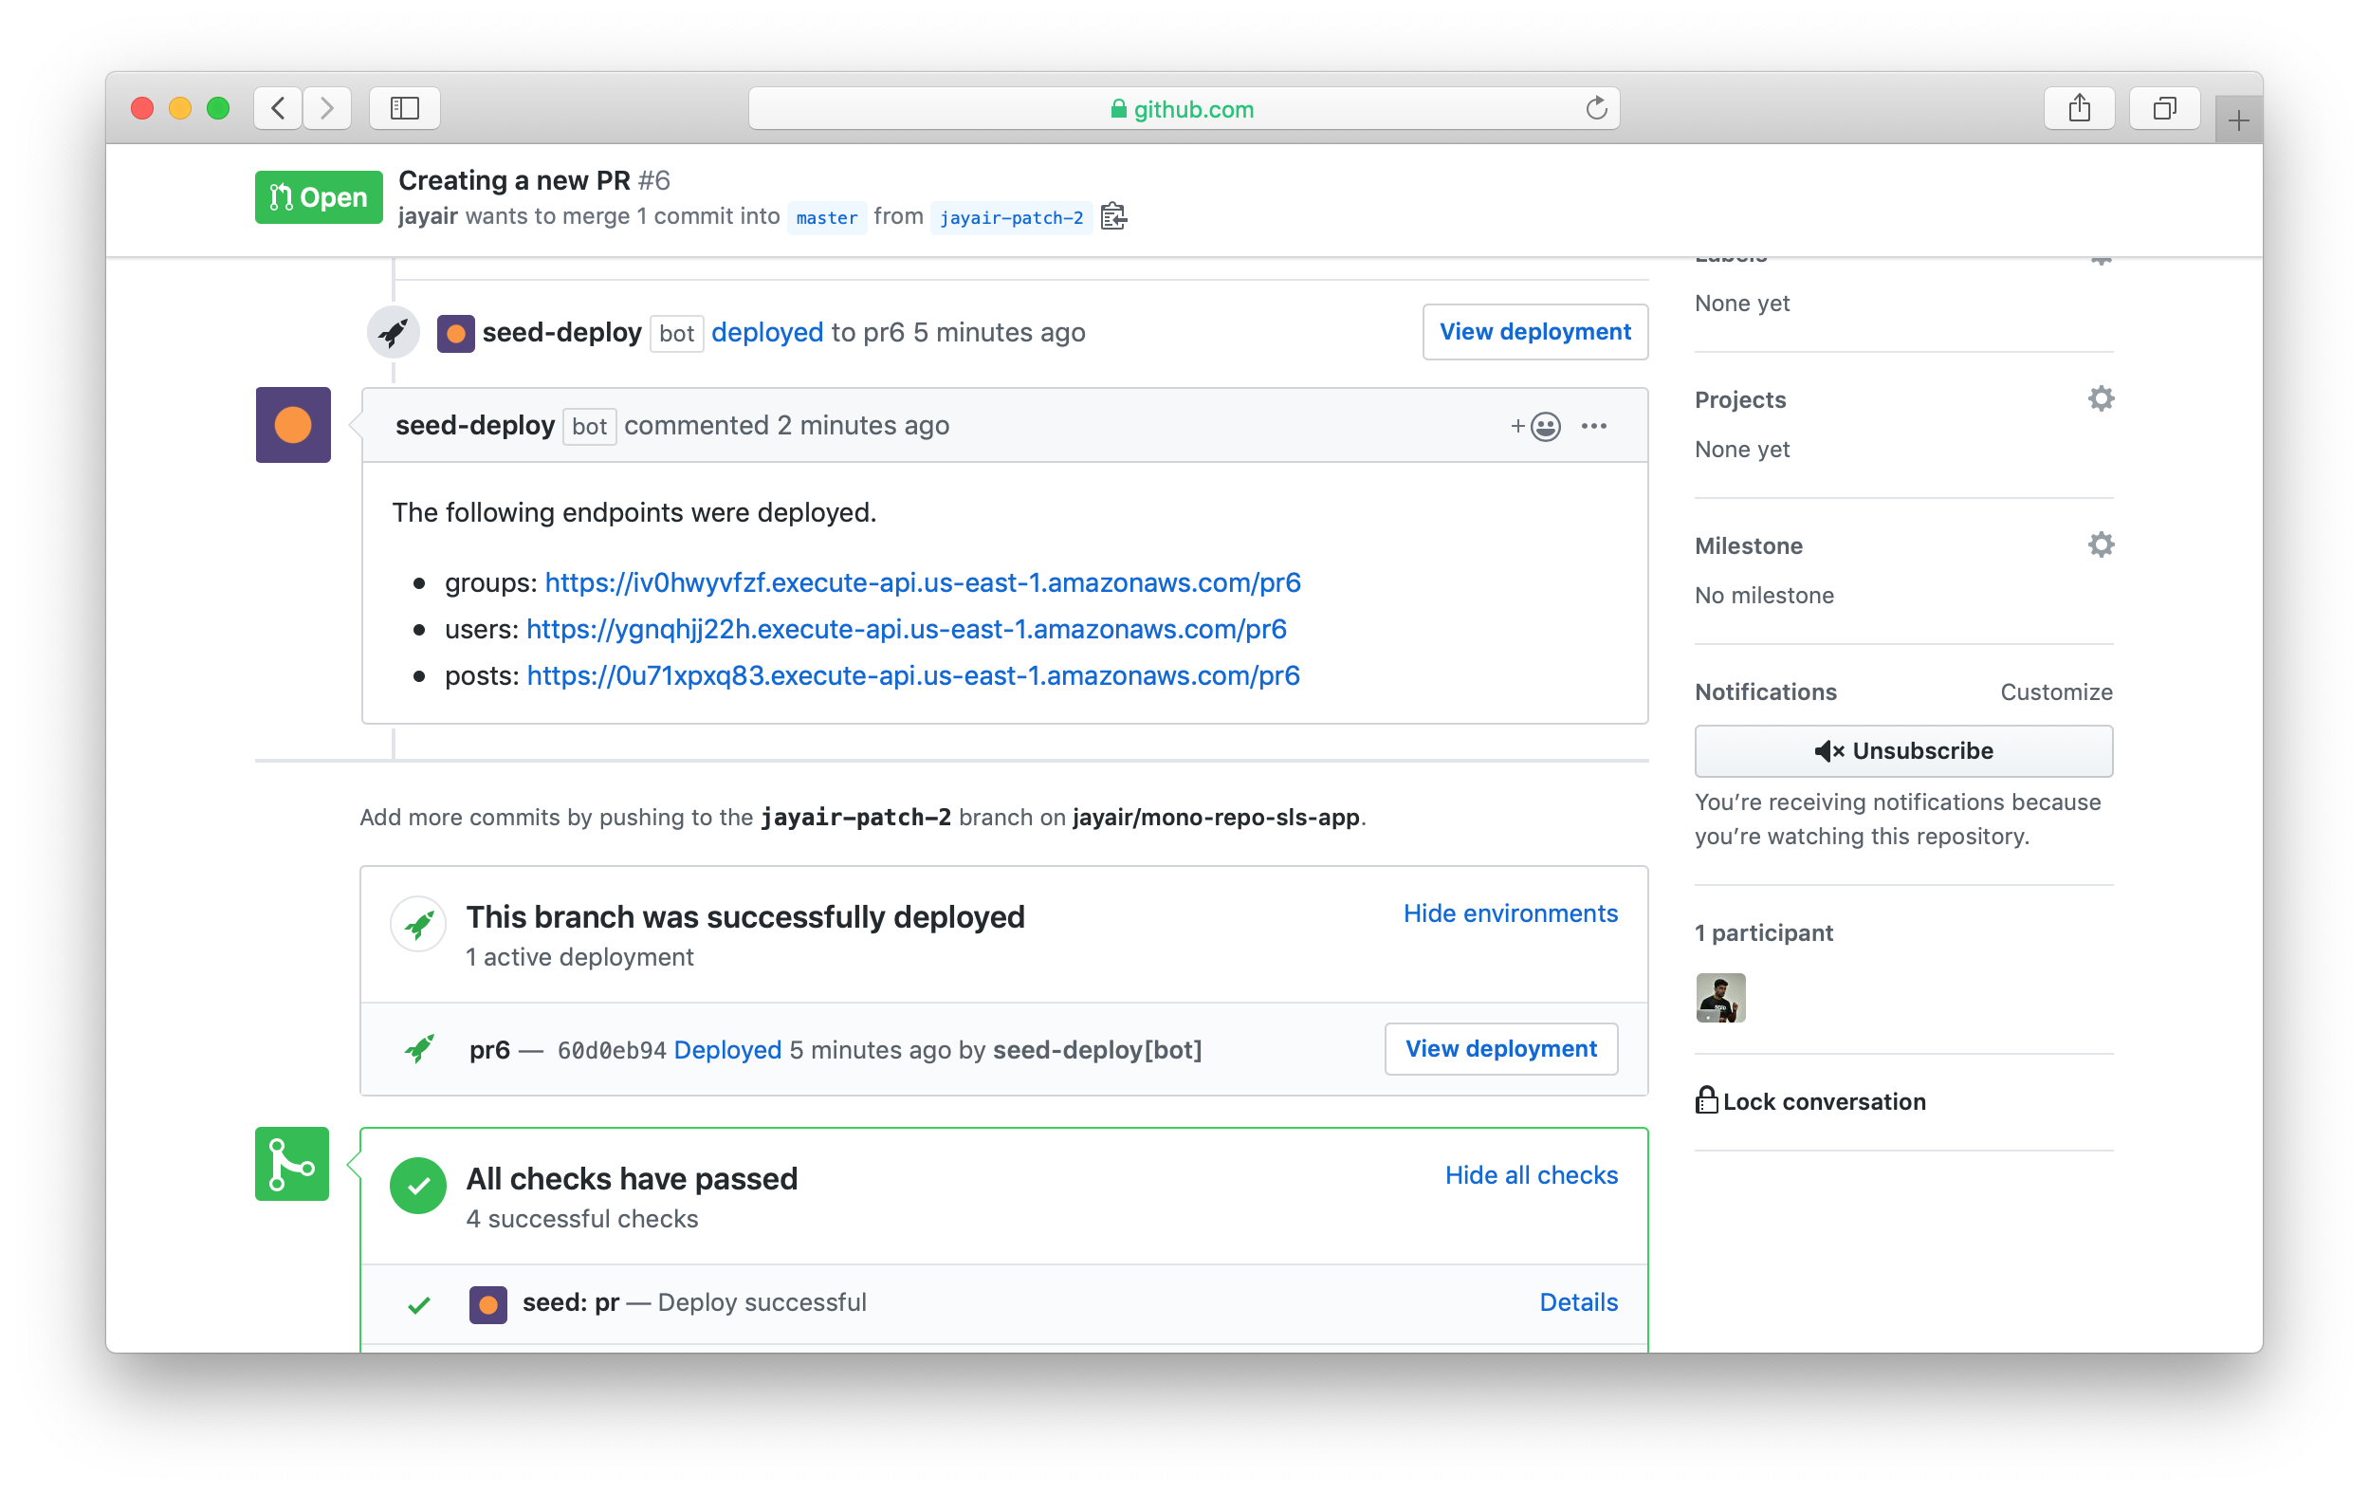Screen dimensions: 2369x1493
Task: Click the copy branch name clipboard icon
Action: (x=1112, y=216)
